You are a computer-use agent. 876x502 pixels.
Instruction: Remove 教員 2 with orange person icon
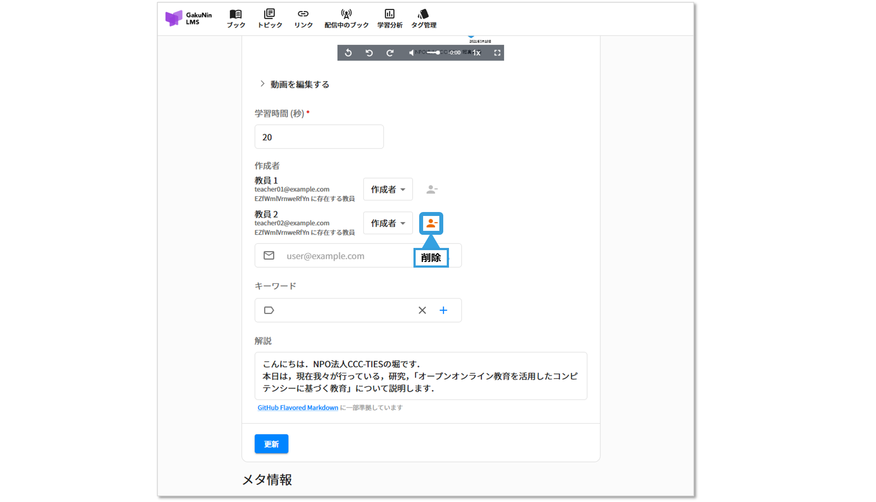(431, 223)
